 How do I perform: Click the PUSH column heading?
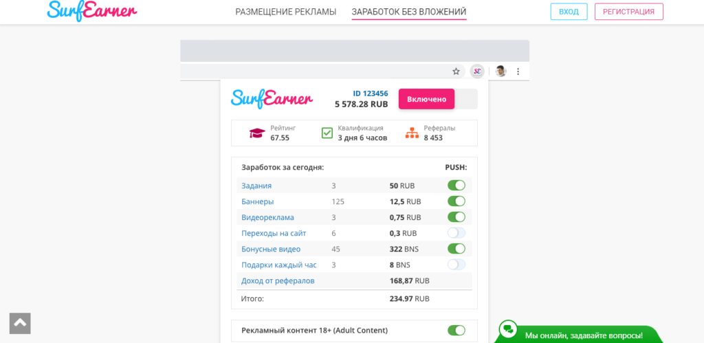point(456,168)
